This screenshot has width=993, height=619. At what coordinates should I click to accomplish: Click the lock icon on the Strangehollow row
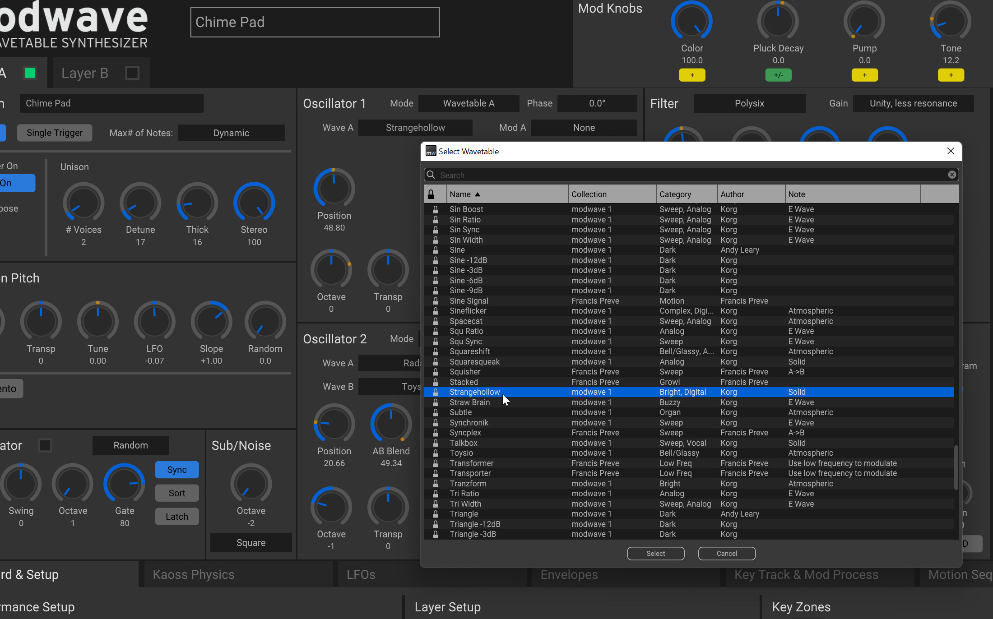(436, 392)
